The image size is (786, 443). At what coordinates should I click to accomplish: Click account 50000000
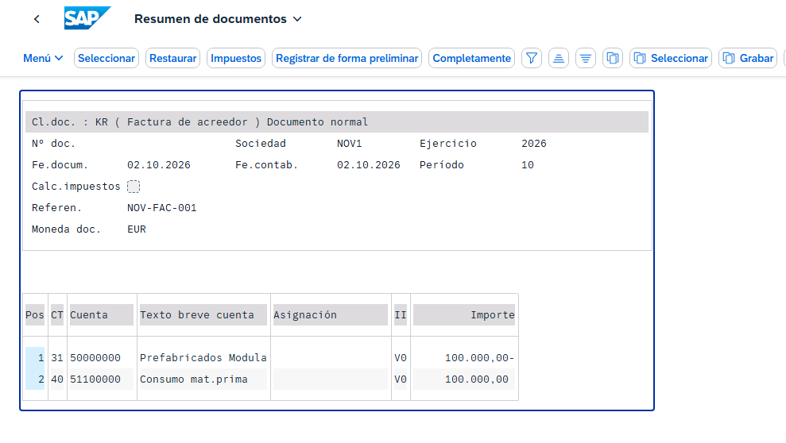95,358
